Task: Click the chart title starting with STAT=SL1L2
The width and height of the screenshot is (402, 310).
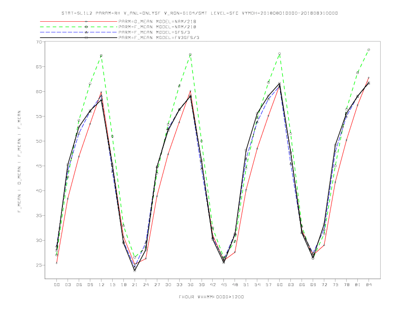Action: [199, 13]
